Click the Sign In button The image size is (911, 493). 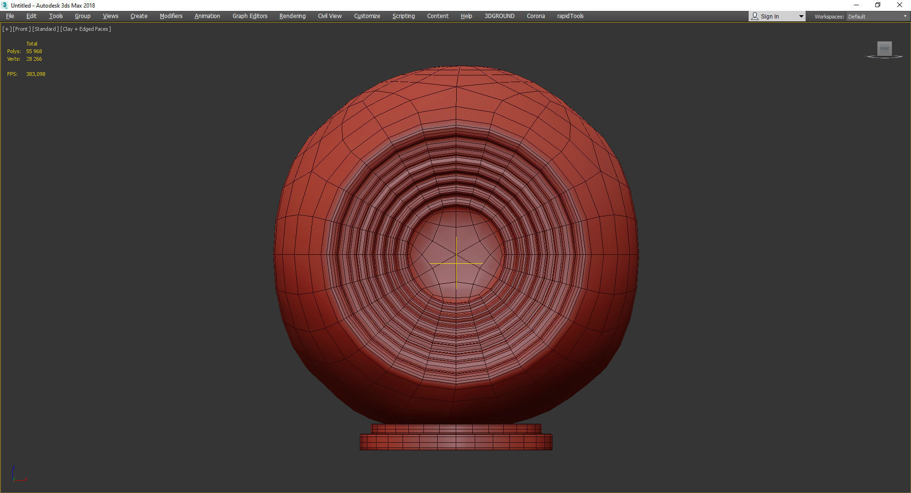(x=770, y=17)
